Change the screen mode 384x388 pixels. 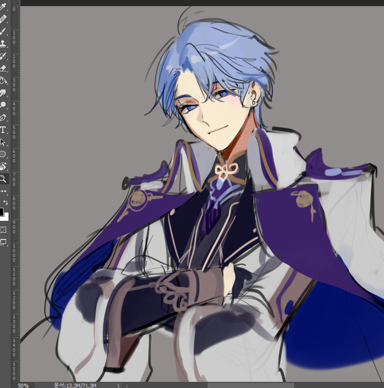click(3, 242)
